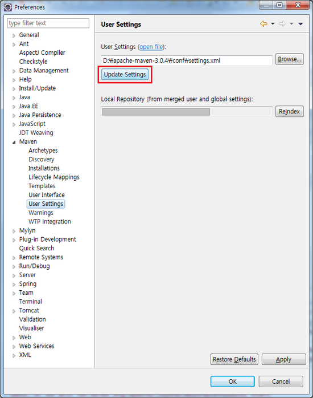Open Maven Templates page
The width and height of the screenshot is (313, 398).
click(x=42, y=186)
